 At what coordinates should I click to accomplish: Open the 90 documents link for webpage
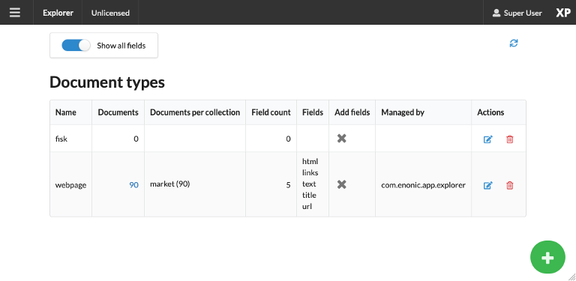(x=133, y=185)
